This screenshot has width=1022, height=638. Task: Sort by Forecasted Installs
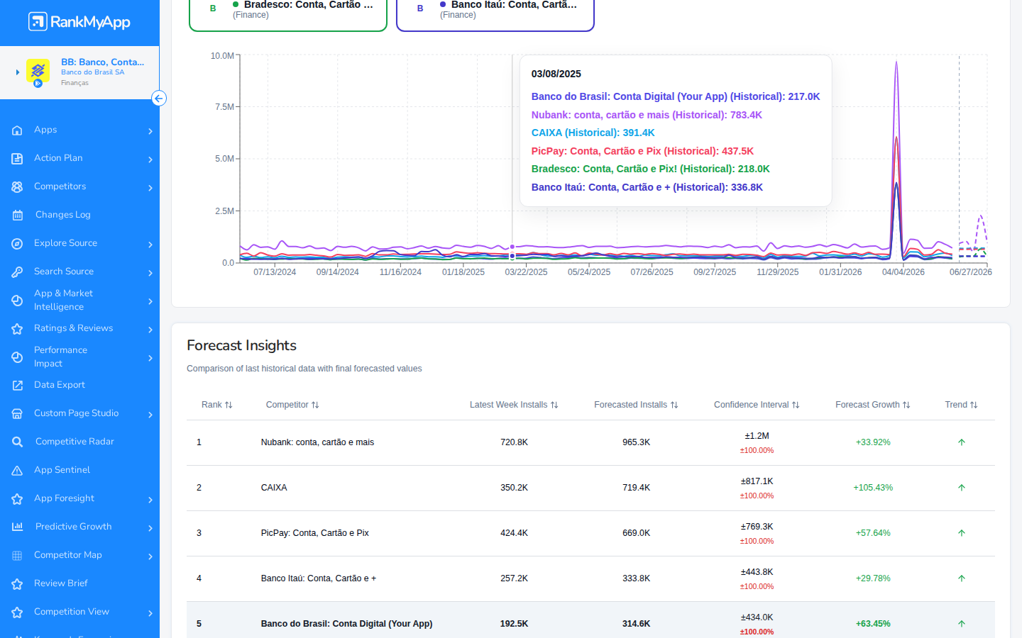636,405
